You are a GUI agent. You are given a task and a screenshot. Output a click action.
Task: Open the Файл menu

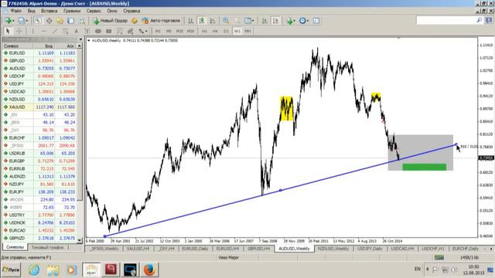15,11
